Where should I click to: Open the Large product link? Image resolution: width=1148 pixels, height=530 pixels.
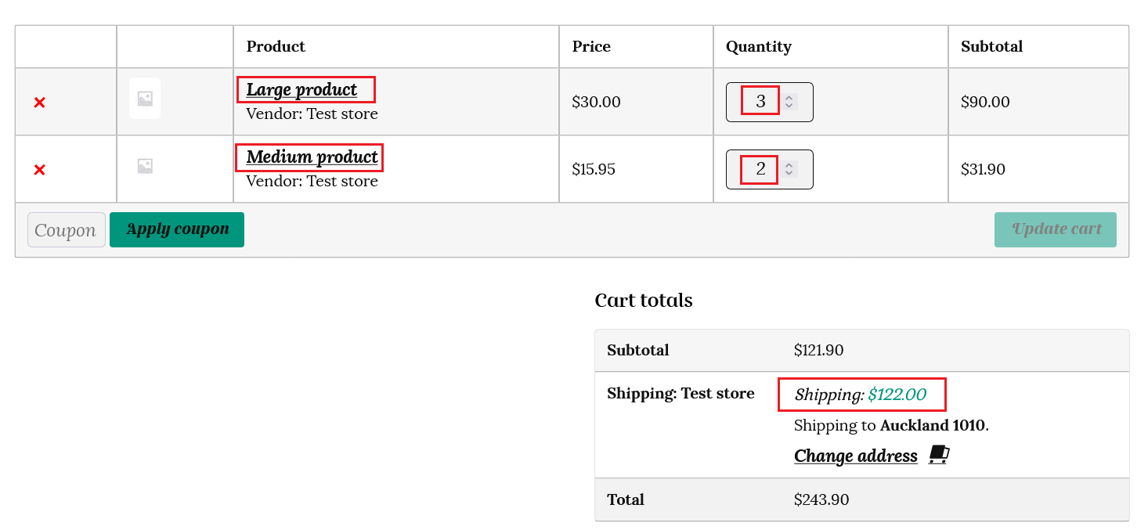point(301,90)
